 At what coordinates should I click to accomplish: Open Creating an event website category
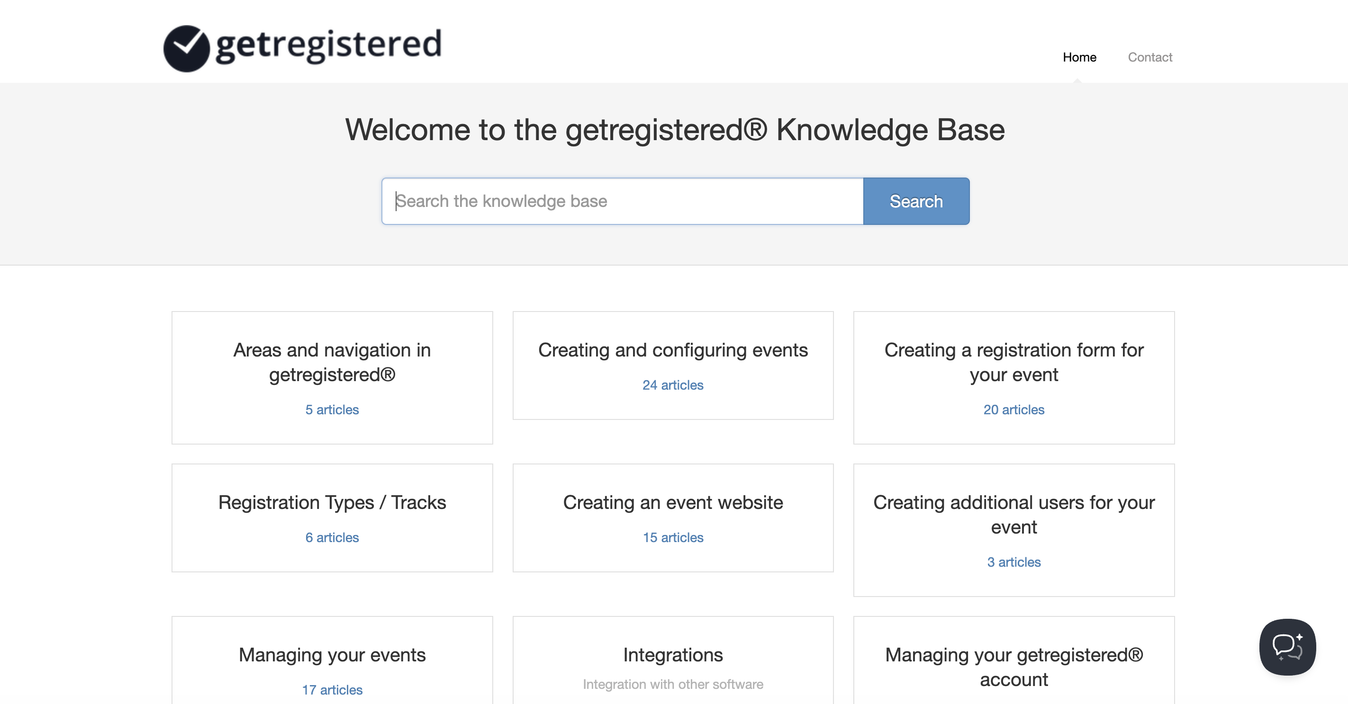672,502
